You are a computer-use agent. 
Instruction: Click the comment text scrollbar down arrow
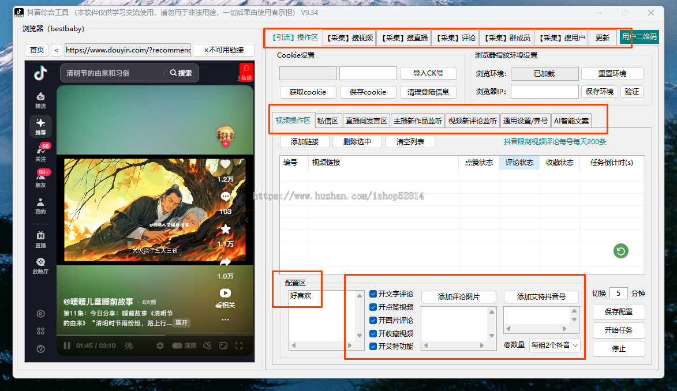[x=359, y=336]
